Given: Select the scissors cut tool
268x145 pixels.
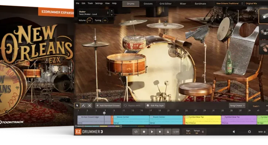Looking at the screenshot, I should 89,105.
